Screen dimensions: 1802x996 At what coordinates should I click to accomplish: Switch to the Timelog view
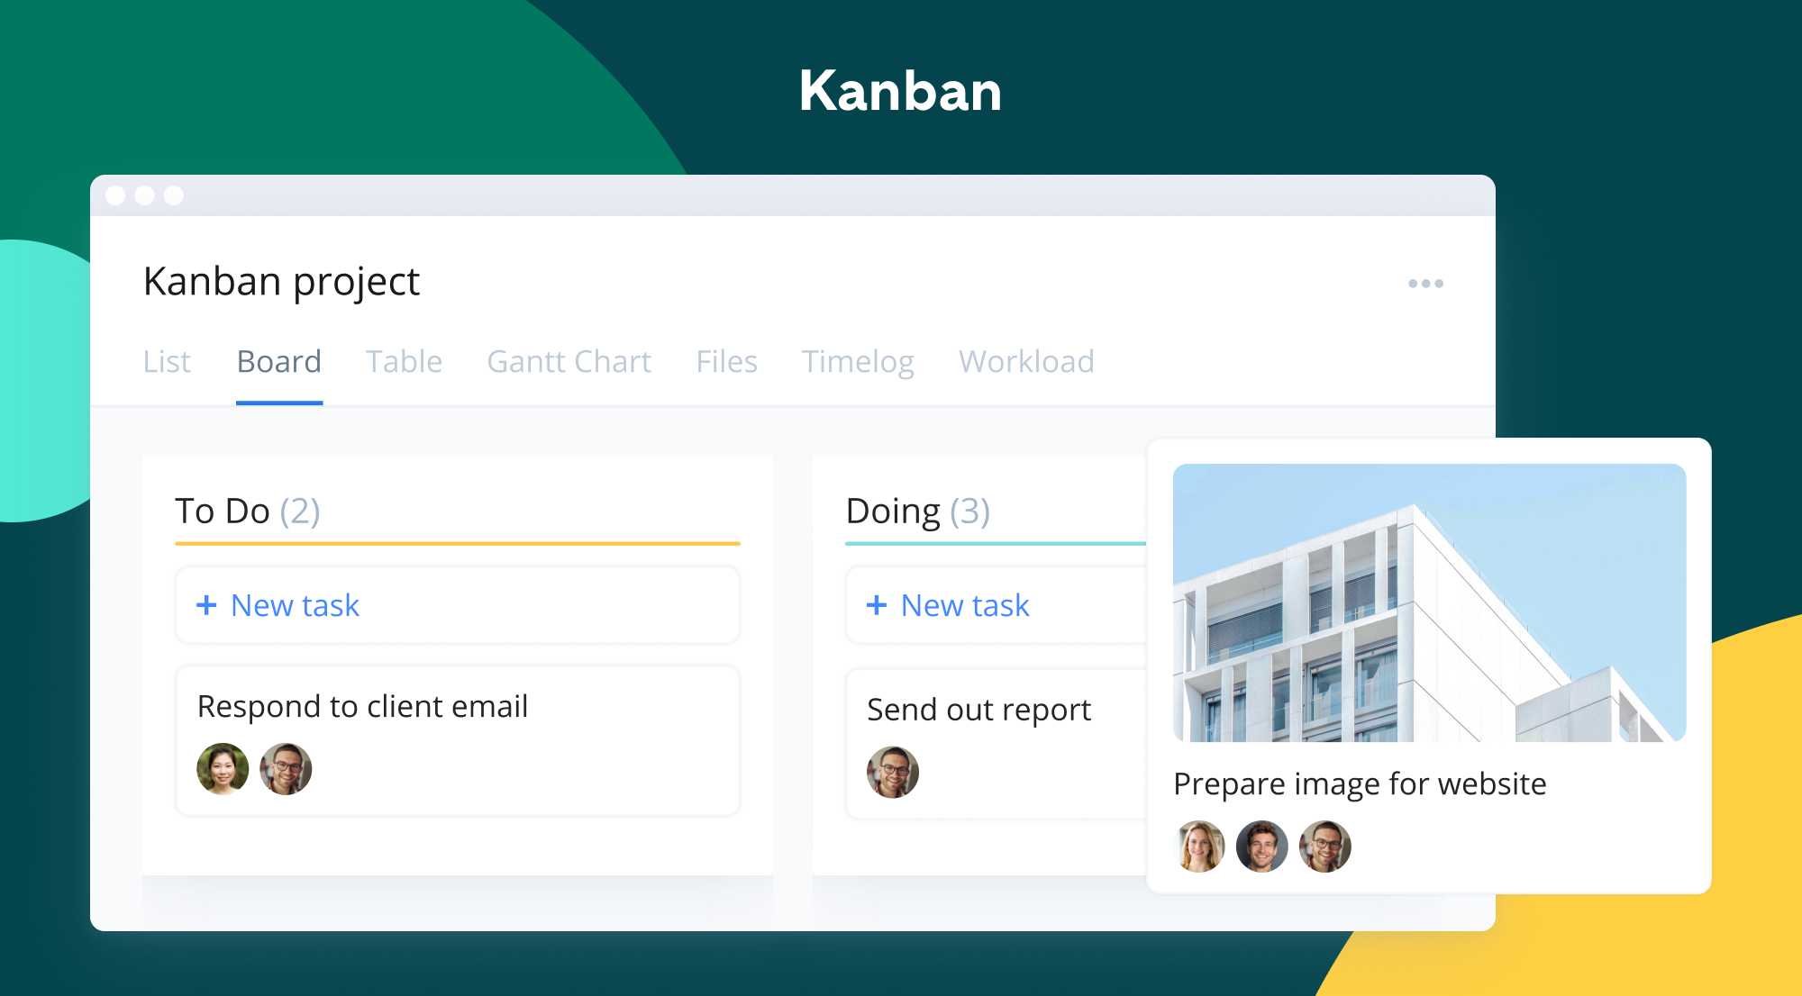858,362
